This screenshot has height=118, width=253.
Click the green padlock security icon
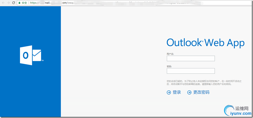[x=19, y=3]
